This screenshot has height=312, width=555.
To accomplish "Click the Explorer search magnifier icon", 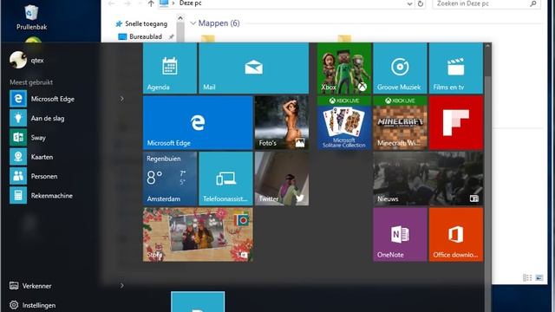I will pos(533,3).
